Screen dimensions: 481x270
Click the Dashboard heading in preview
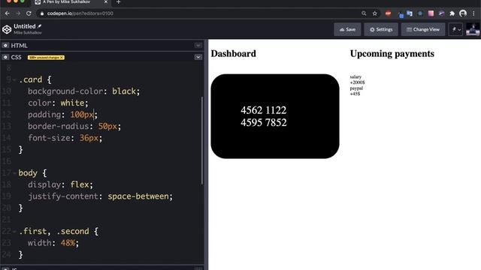[x=234, y=53]
